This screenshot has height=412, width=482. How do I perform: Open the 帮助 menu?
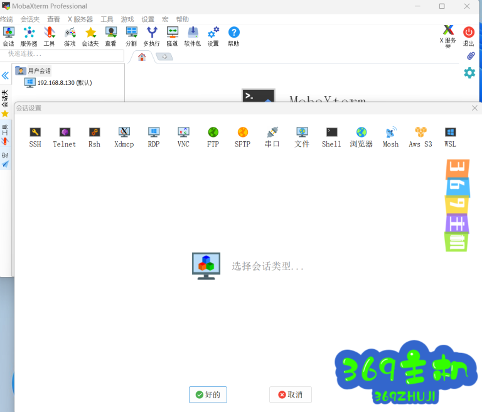click(x=182, y=19)
